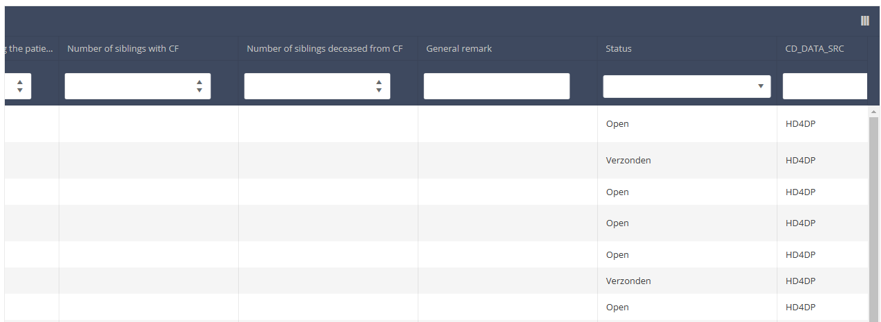Click the vertical scrollbar thumb
This screenshot has width=881, height=322.
(x=873, y=207)
